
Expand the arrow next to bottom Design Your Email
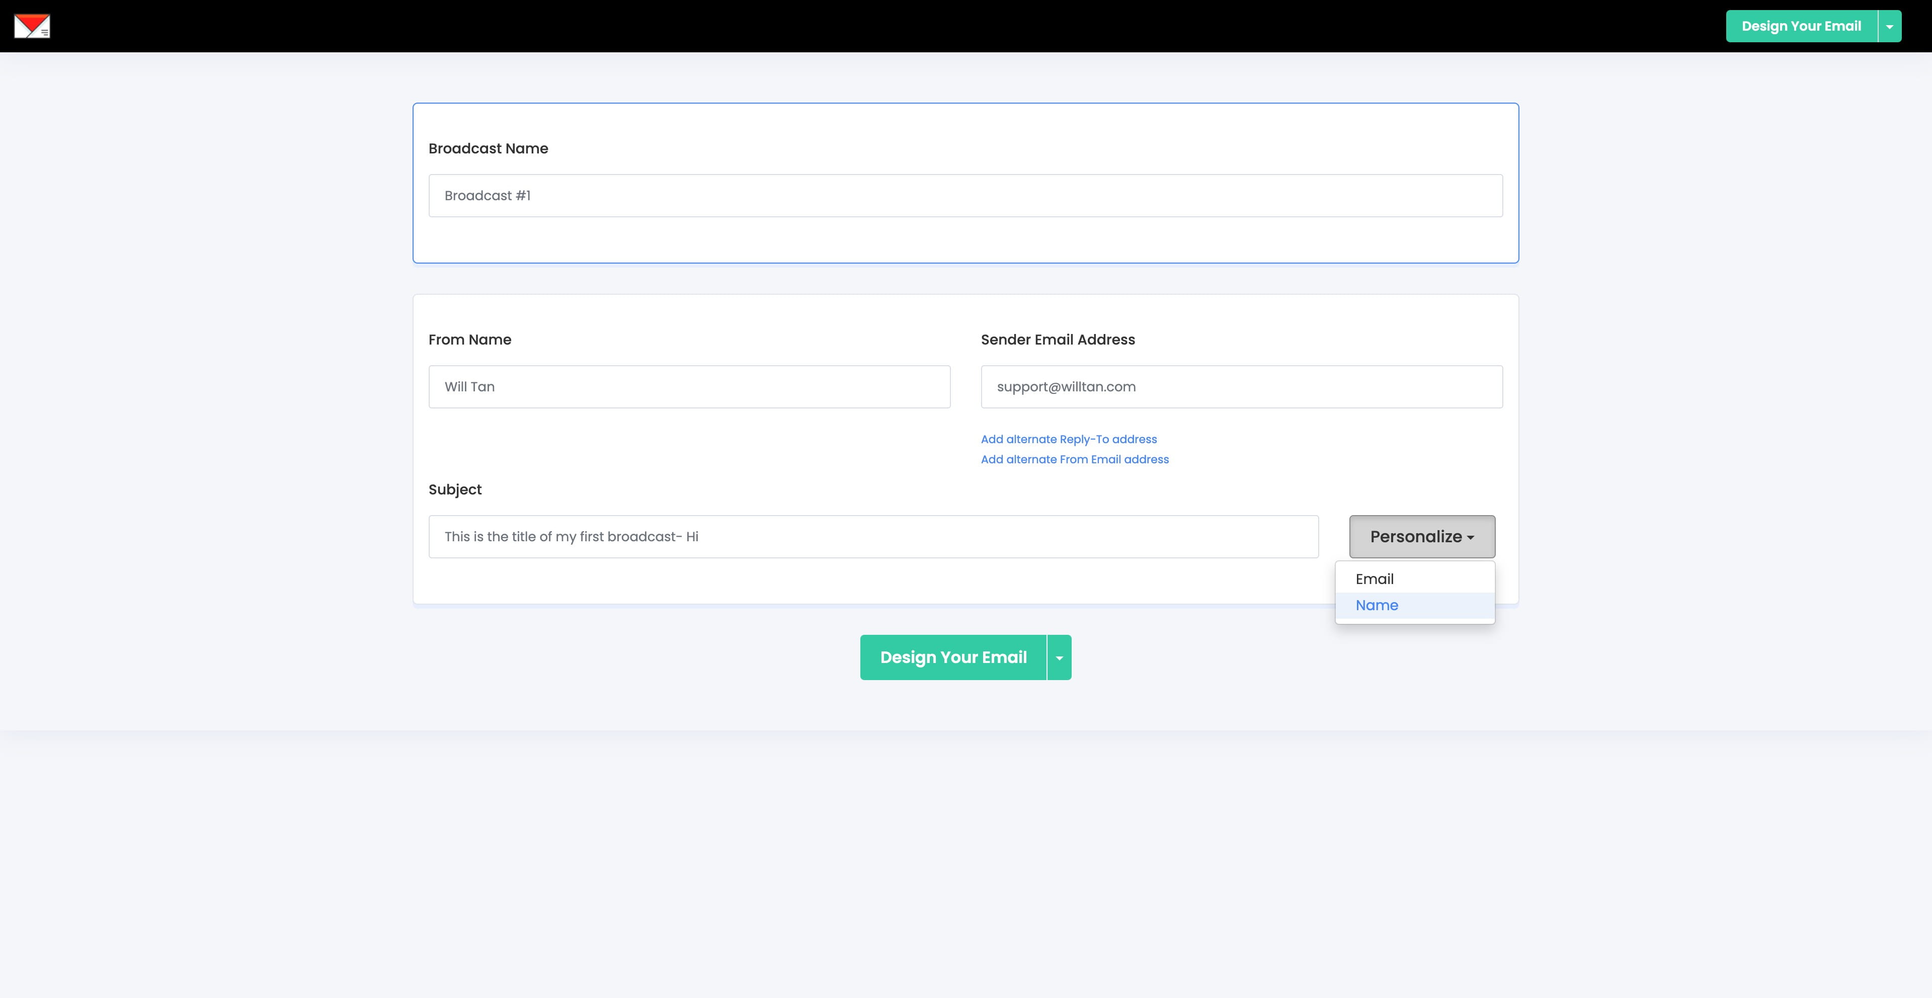click(1059, 657)
